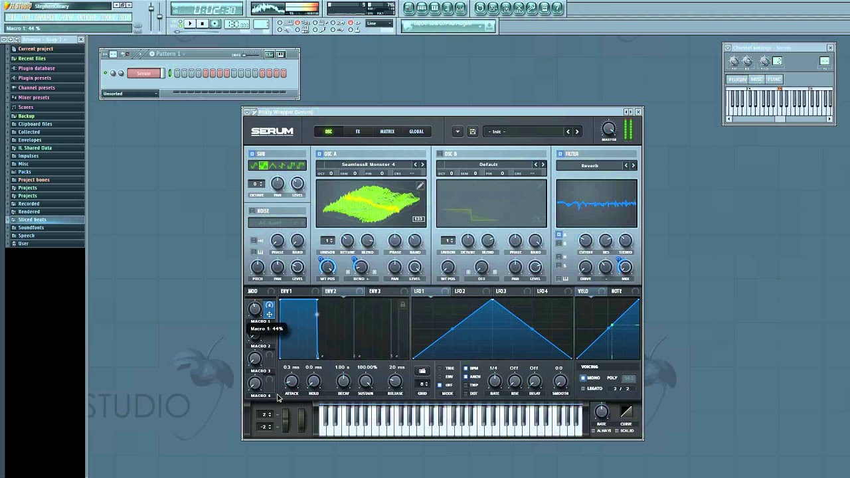850x478 pixels.
Task: Open the OSC A wavetable edit pencil
Action: click(x=420, y=185)
